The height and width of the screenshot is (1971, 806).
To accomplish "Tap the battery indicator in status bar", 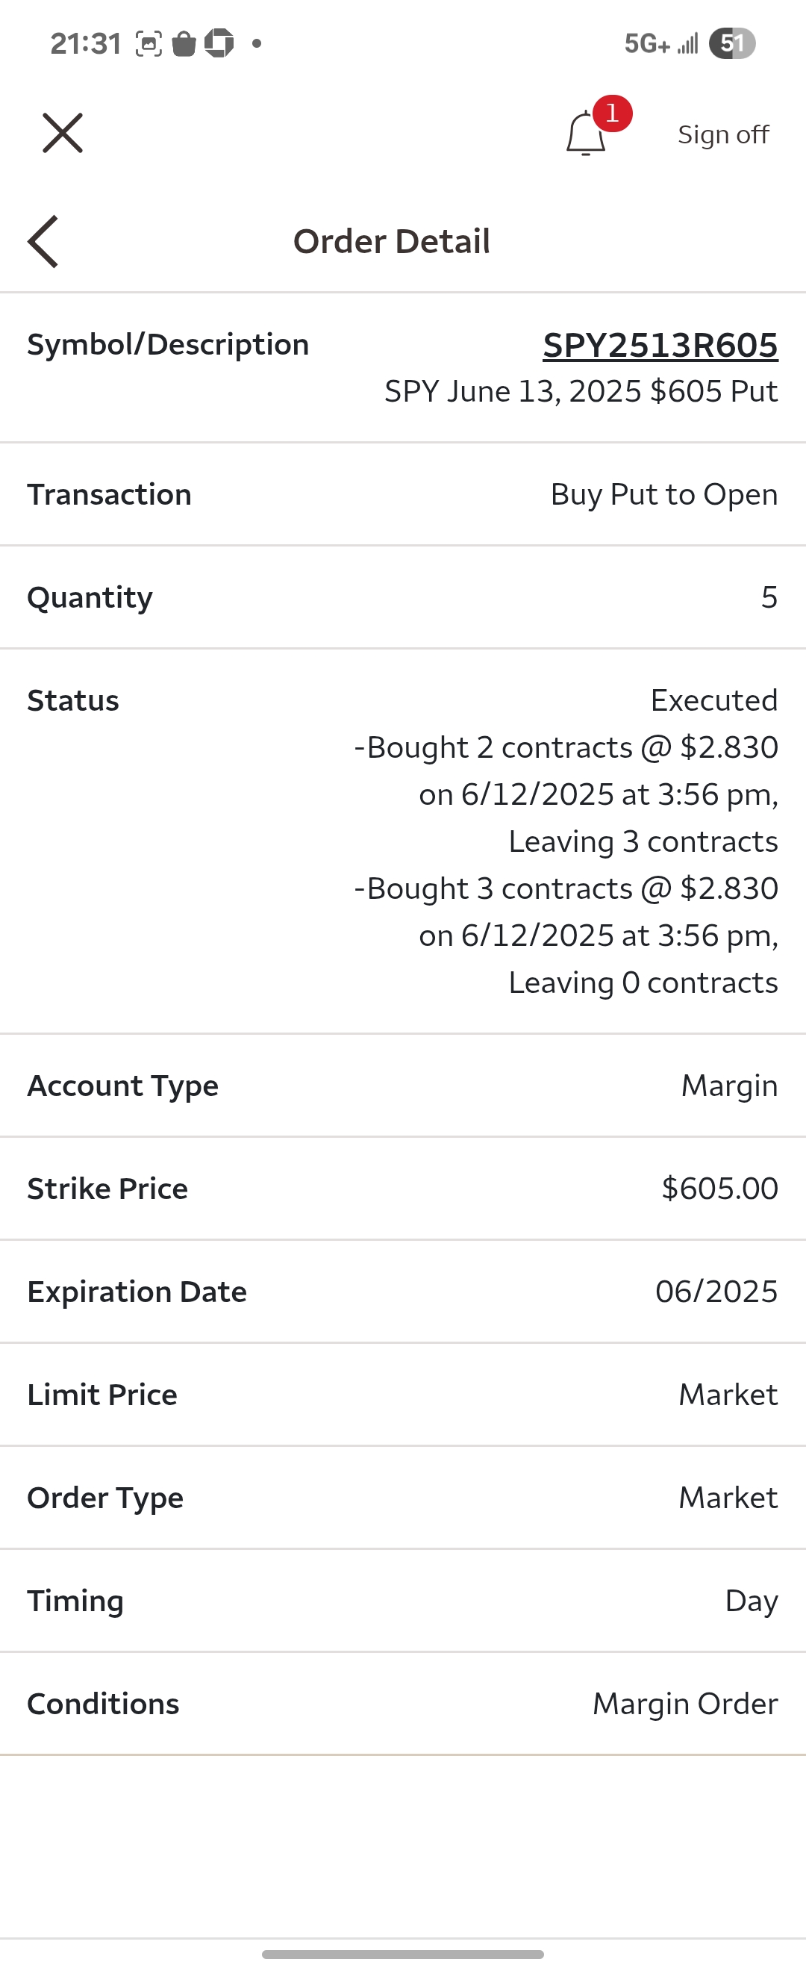I will [732, 43].
